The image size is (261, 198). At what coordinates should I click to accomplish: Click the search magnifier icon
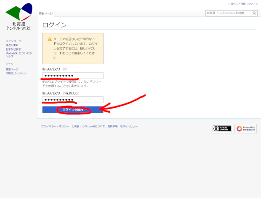pos(254,13)
